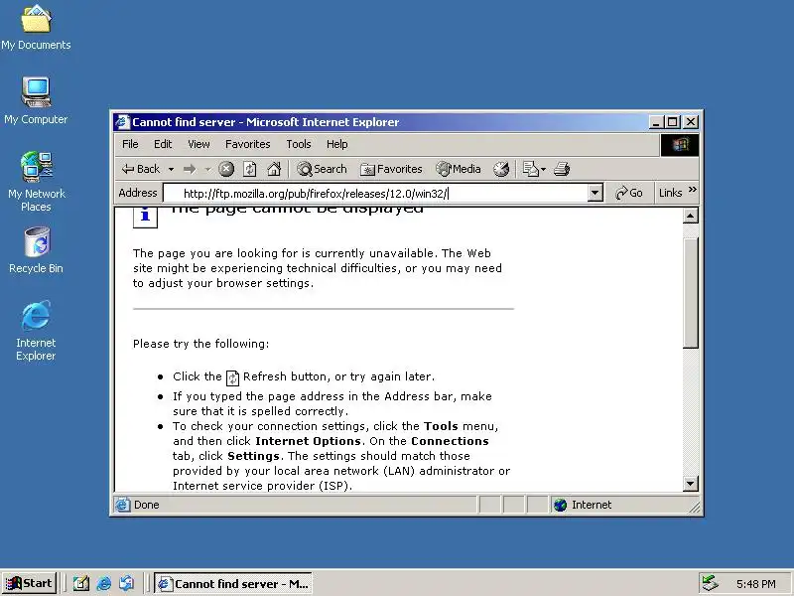Click the History clock icon
The height and width of the screenshot is (596, 794).
point(501,169)
